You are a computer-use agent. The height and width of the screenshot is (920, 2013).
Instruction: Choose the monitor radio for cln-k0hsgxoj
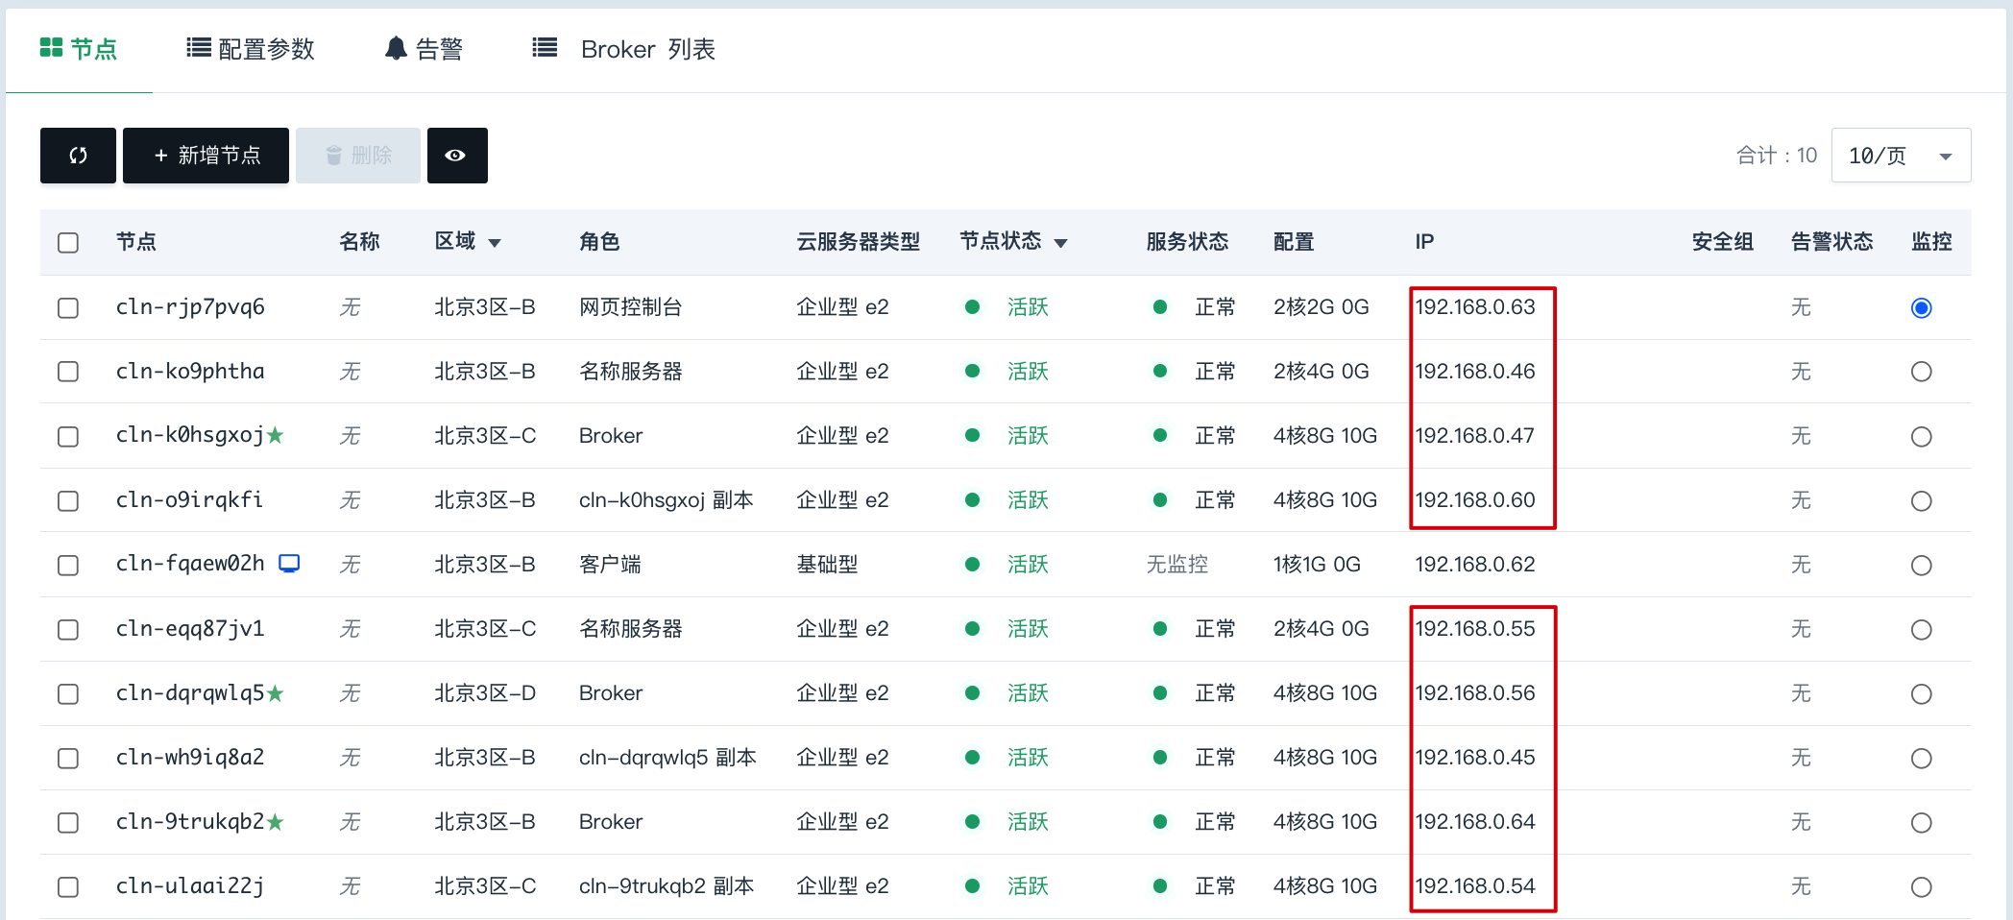1922,437
